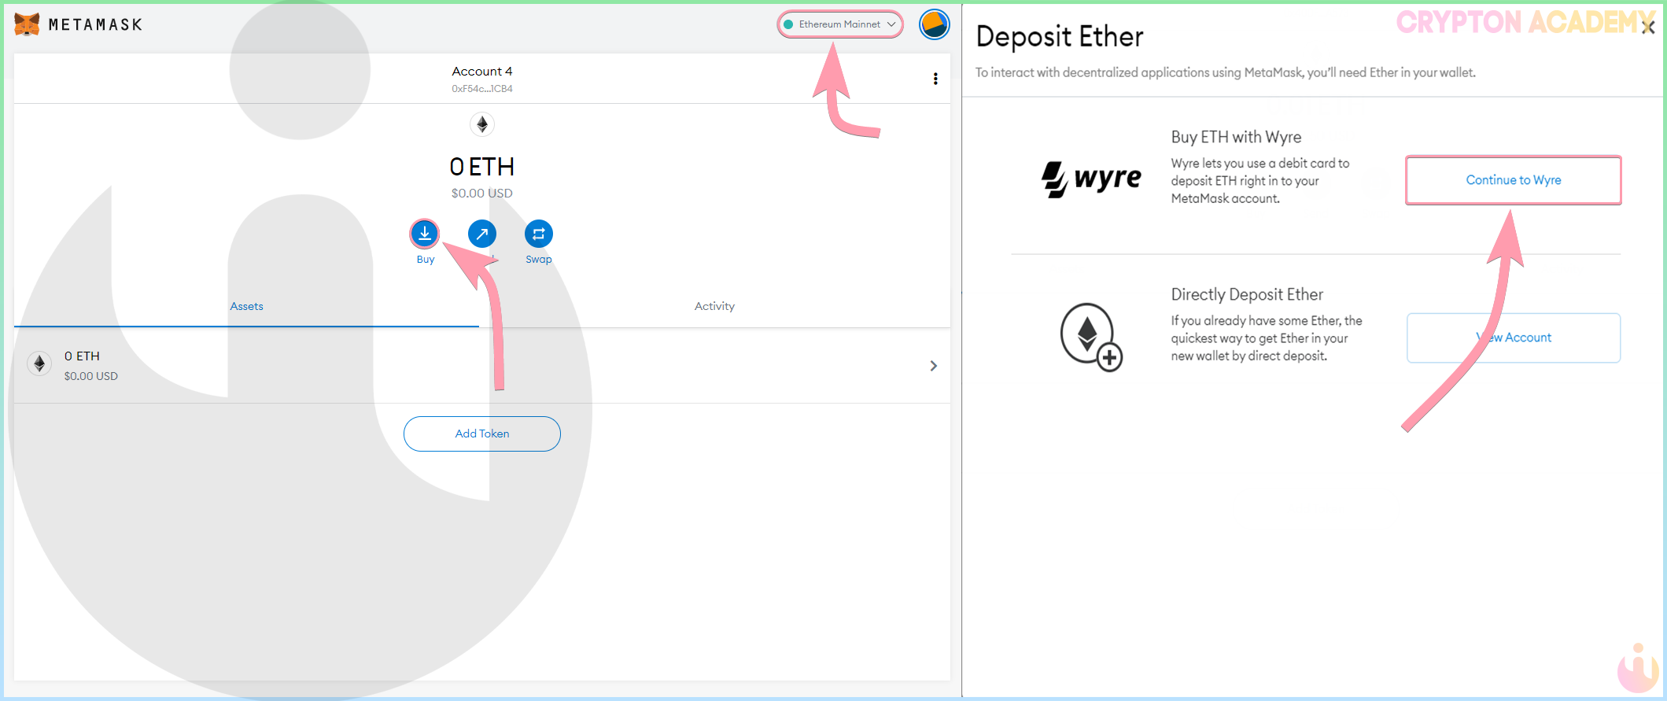Screen dimensions: 1667x701
Task: Open the Ethereum Mainnet network dropdown
Action: [x=840, y=24]
